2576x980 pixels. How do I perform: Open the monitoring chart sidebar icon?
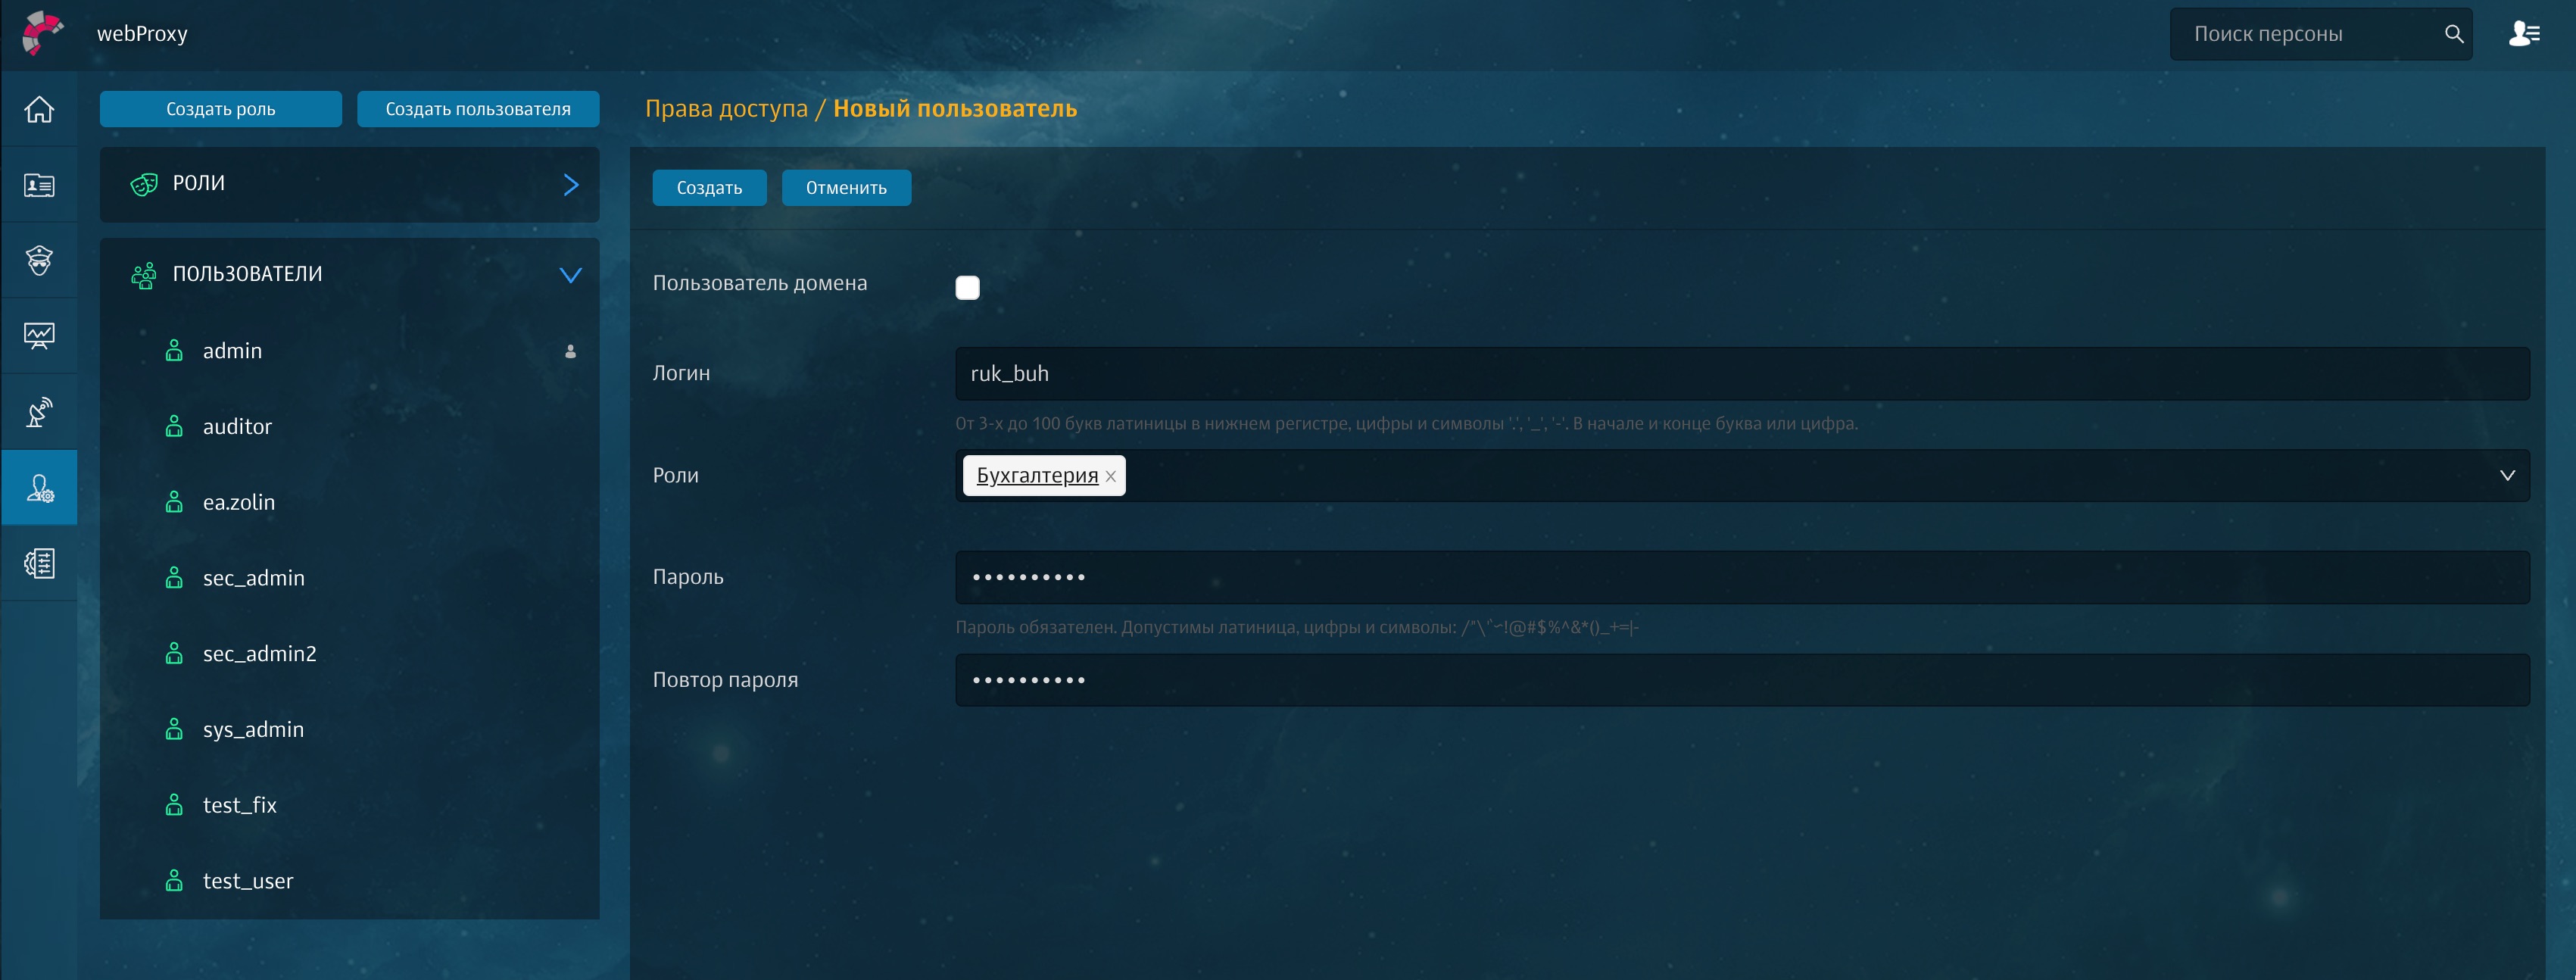[x=39, y=336]
